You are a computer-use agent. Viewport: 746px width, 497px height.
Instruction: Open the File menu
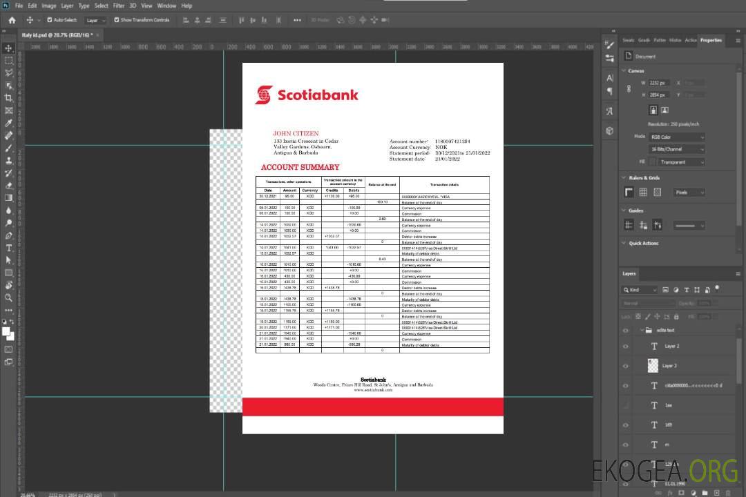19,6
